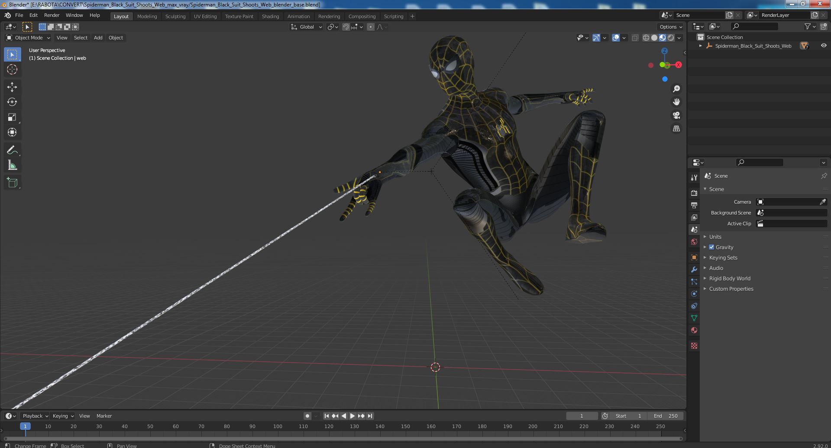Open Global transform orientation dropdown
The image size is (831, 448).
click(306, 27)
